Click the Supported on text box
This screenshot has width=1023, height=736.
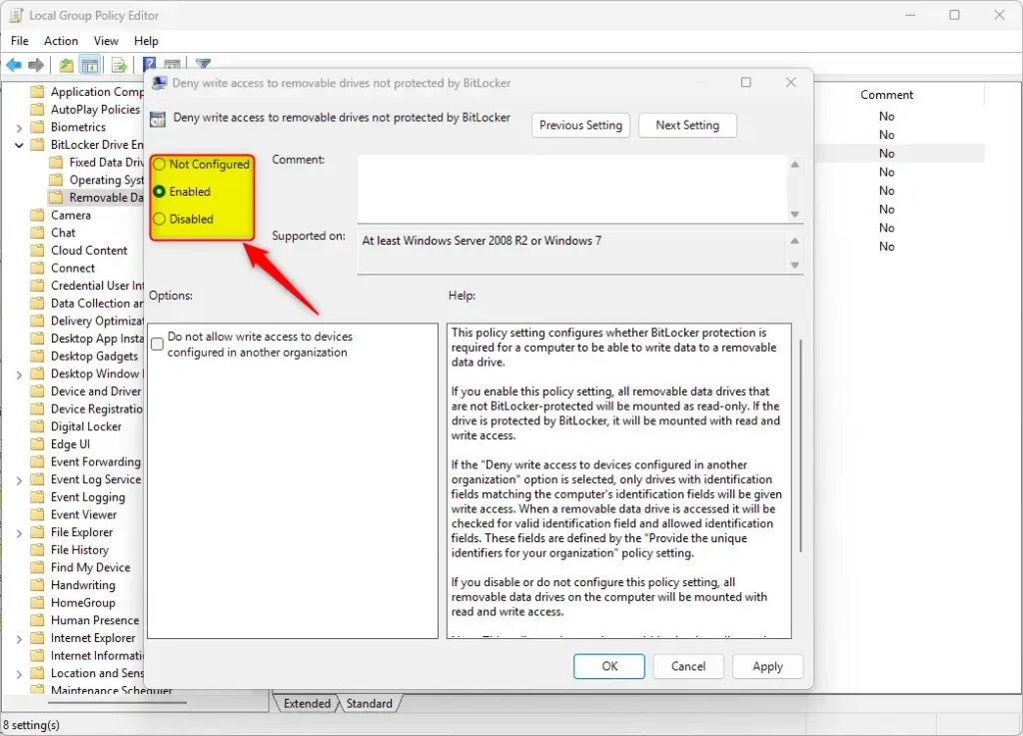(x=571, y=253)
